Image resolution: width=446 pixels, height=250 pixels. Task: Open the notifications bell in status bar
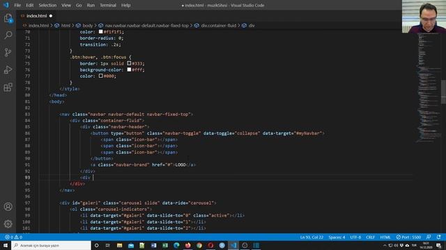[x=438, y=237]
